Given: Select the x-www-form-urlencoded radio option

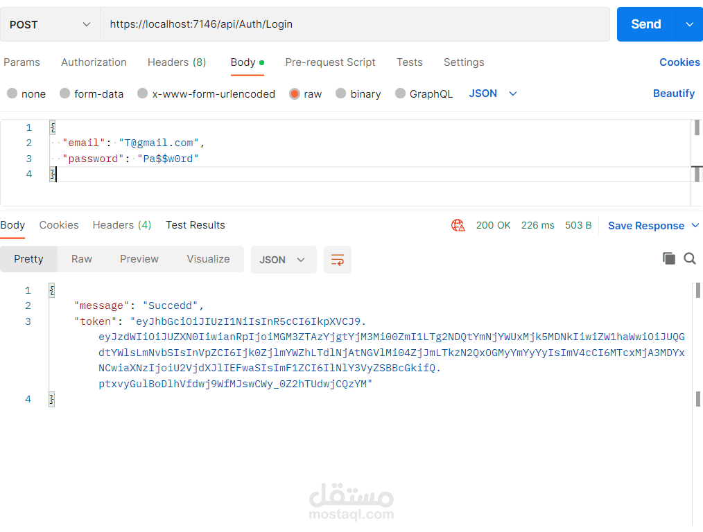Looking at the screenshot, I should 142,93.
